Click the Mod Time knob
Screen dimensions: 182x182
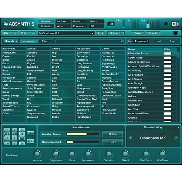point(162,154)
